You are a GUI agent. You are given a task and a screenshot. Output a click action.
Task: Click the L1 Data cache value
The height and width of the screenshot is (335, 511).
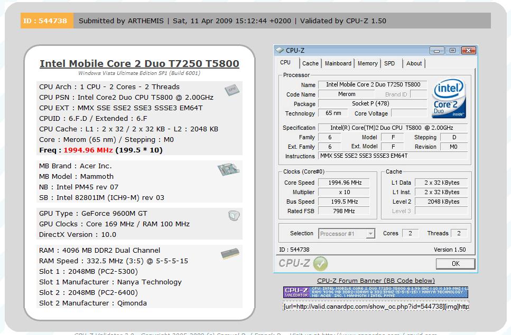[442, 183]
